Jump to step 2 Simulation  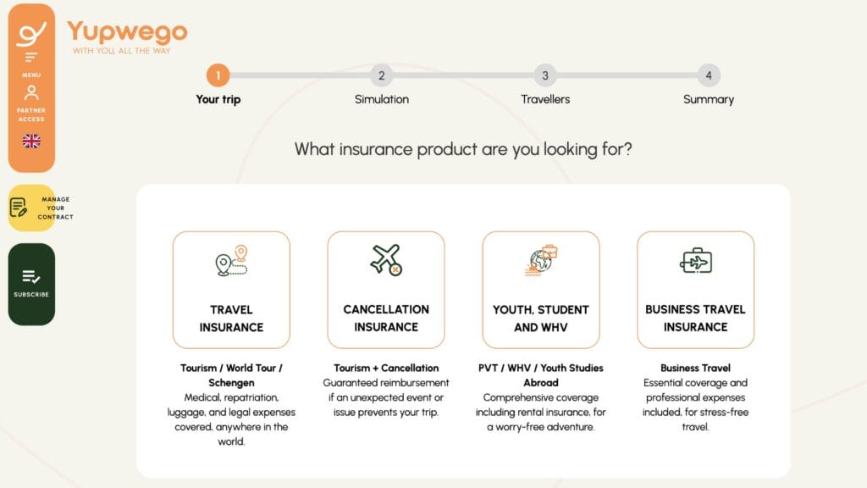381,75
